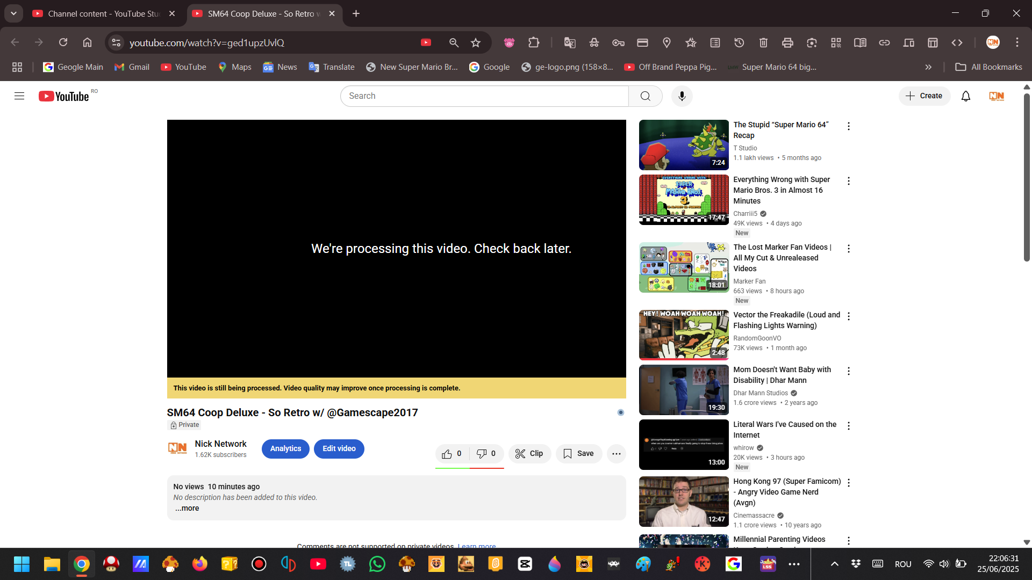Click the address bar URL
Viewport: 1032px width, 580px height.
[207, 42]
